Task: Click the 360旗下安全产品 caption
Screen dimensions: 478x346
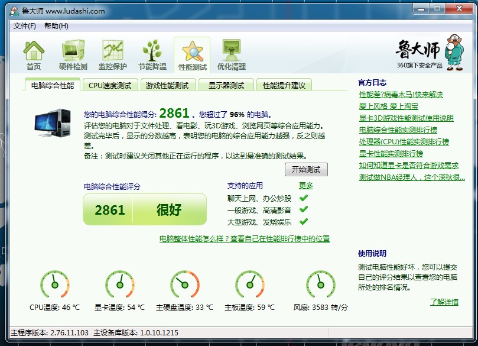Action: (420, 65)
